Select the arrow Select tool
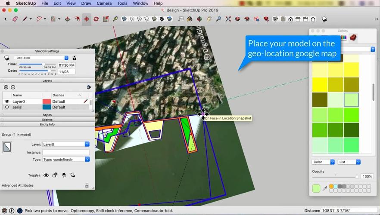The width and height of the screenshot is (380, 215). coord(6,19)
